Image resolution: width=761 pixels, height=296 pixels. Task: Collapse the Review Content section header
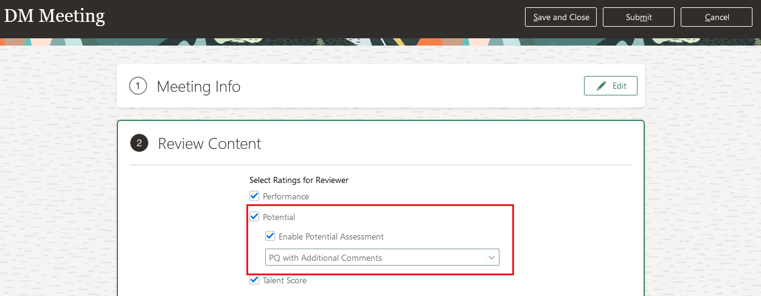click(209, 143)
